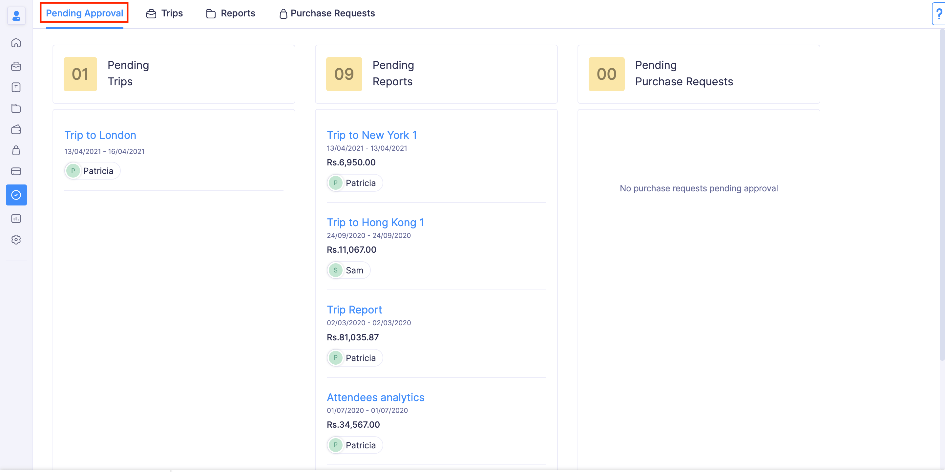Open the Attendees analytics report link

375,397
